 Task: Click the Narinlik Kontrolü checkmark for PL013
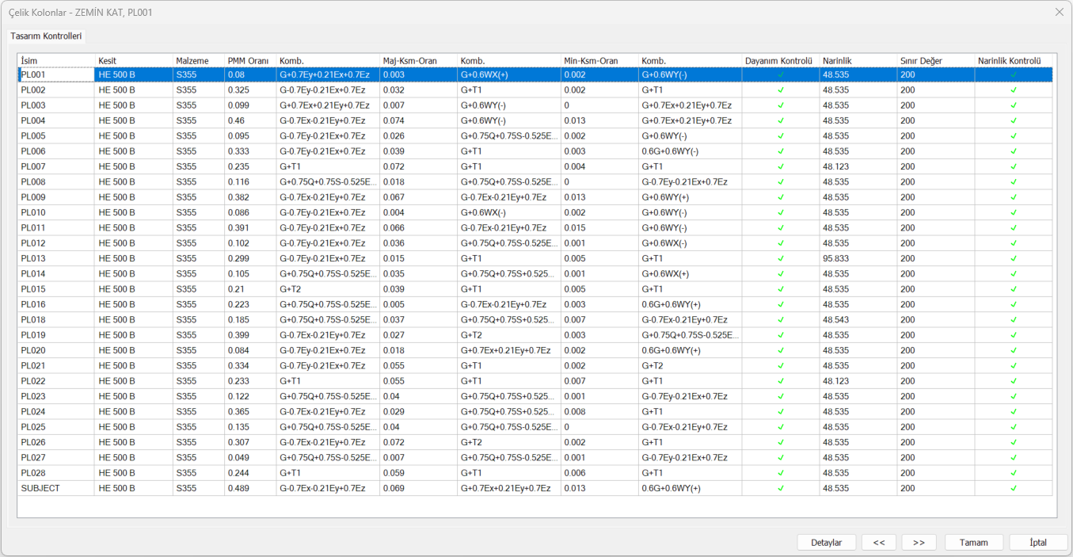pos(1013,258)
